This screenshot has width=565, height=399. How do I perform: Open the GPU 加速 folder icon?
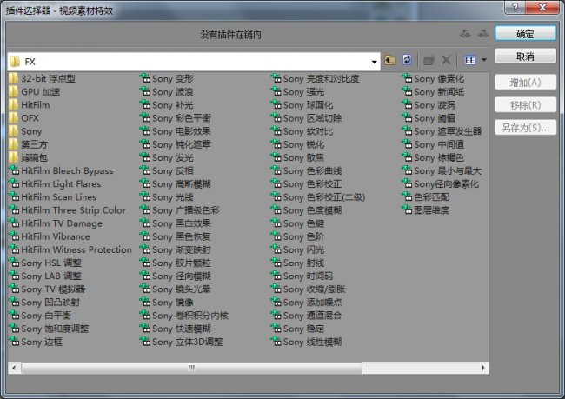click(14, 91)
